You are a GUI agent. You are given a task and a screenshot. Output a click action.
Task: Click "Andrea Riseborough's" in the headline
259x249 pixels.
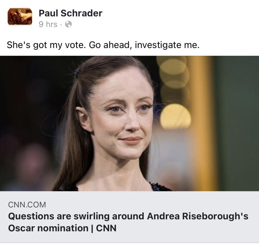198,216
